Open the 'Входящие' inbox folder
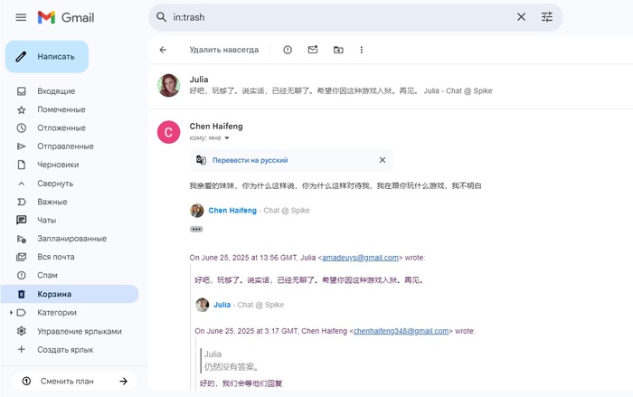 56,91
